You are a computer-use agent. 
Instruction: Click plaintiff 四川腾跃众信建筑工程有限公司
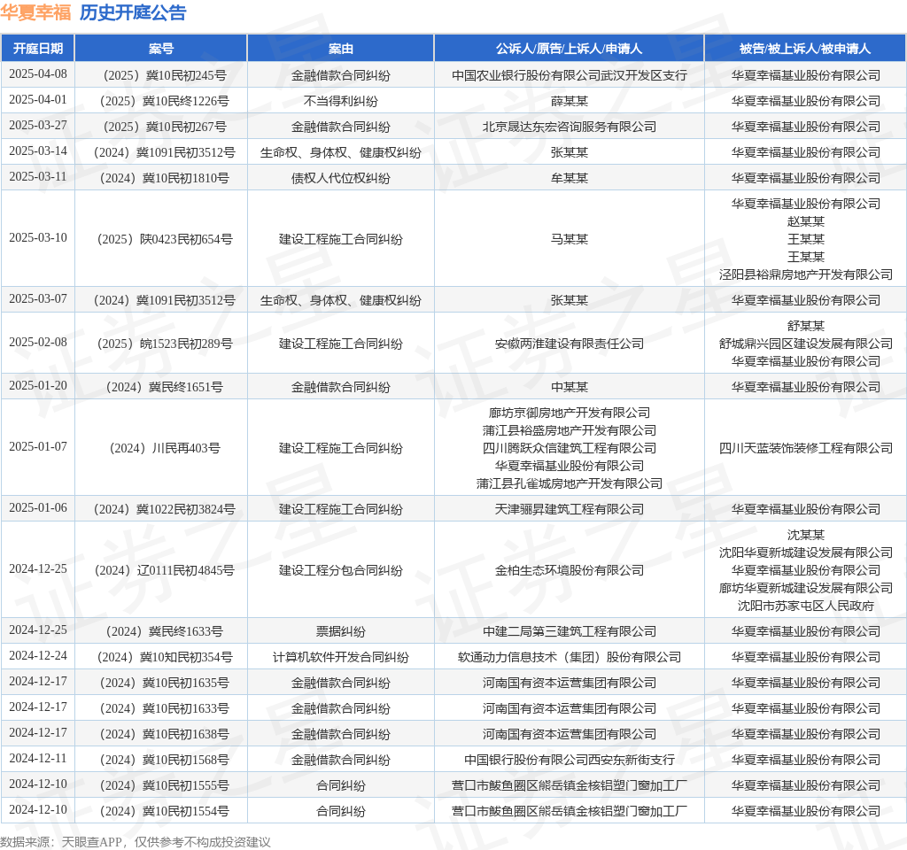click(x=570, y=448)
